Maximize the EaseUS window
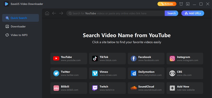 (x=201, y=4)
